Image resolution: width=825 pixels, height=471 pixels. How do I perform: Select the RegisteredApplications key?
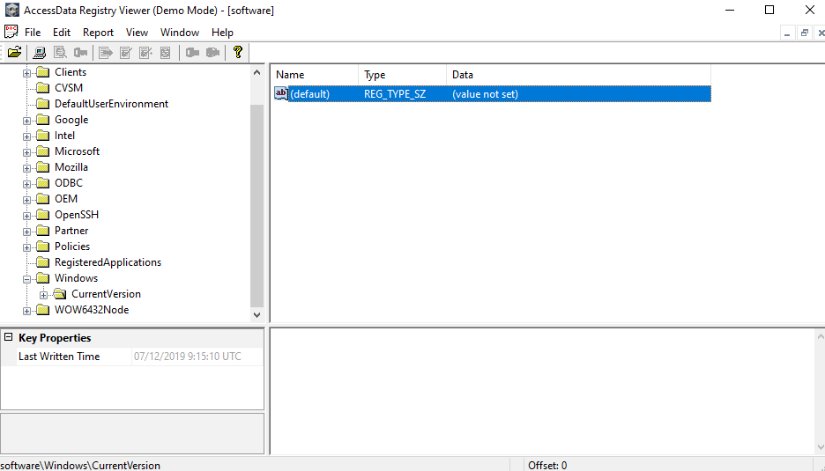click(x=108, y=261)
